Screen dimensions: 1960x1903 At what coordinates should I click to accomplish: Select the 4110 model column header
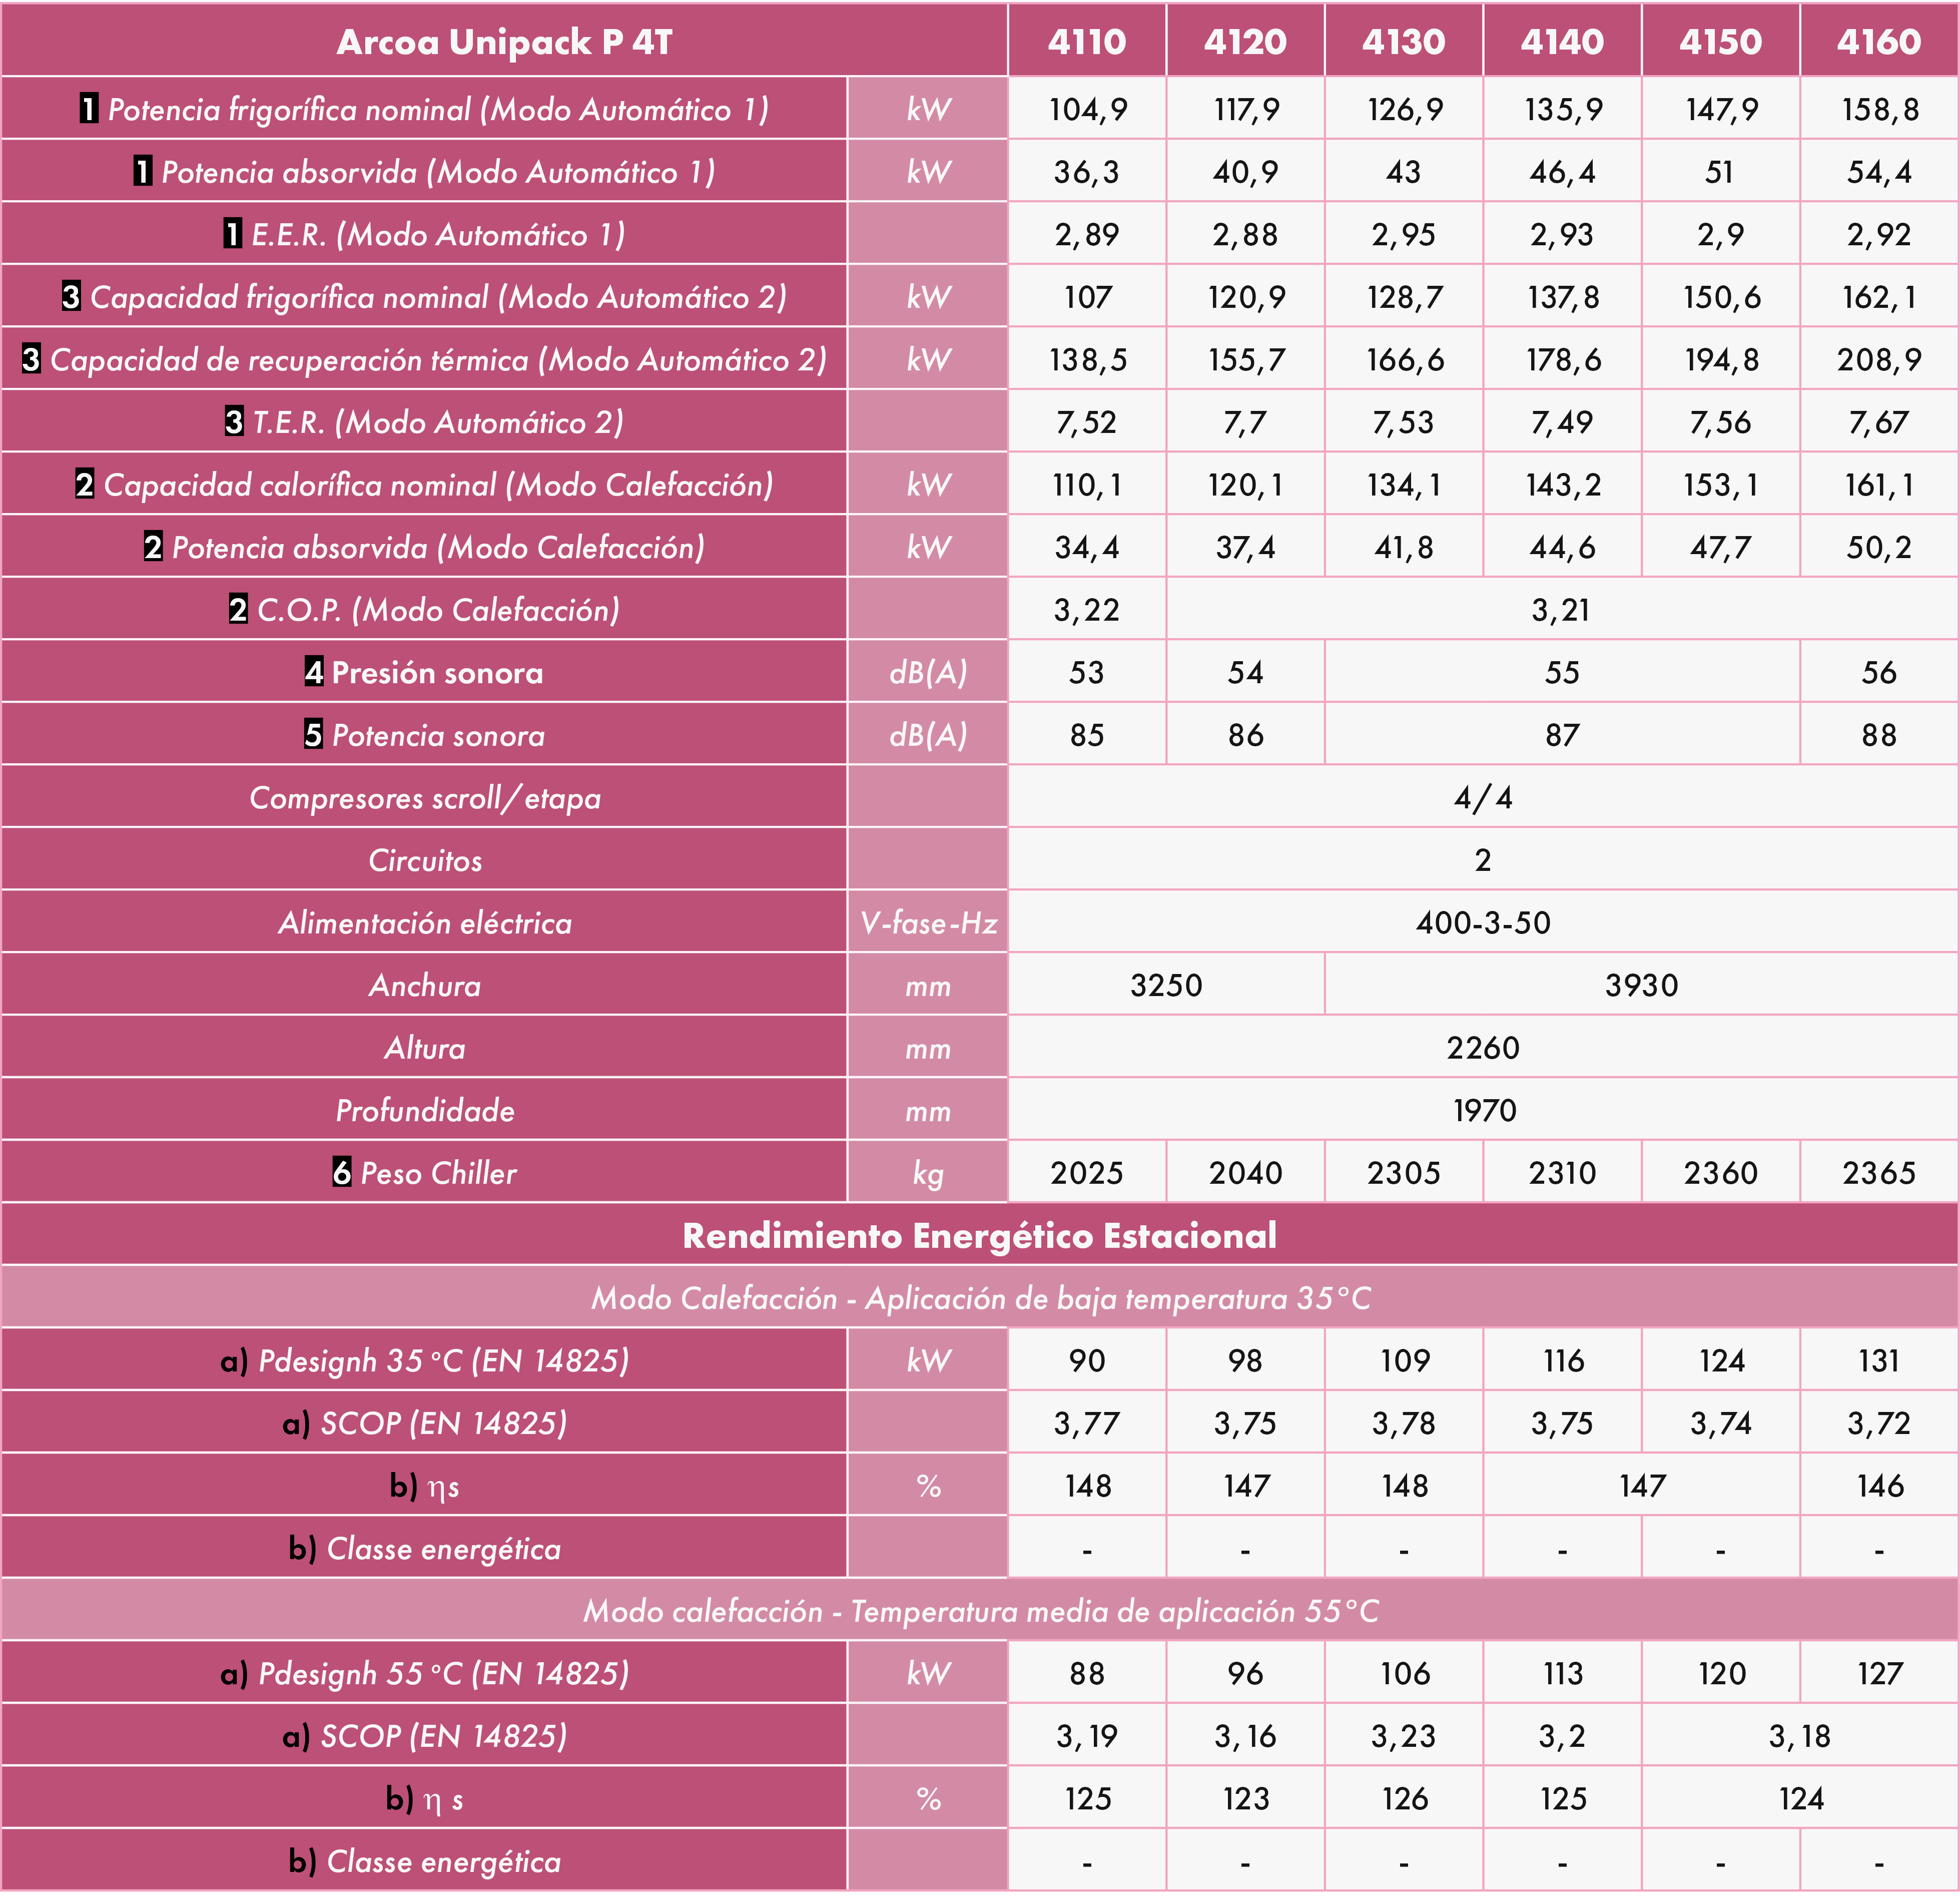[1087, 41]
